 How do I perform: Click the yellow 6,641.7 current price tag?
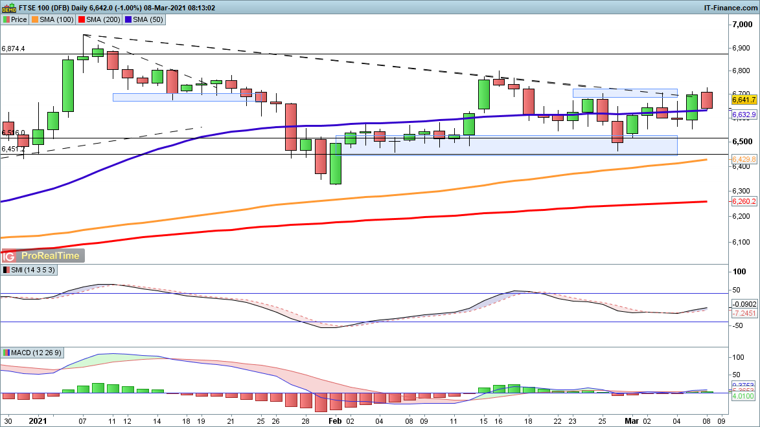click(744, 100)
